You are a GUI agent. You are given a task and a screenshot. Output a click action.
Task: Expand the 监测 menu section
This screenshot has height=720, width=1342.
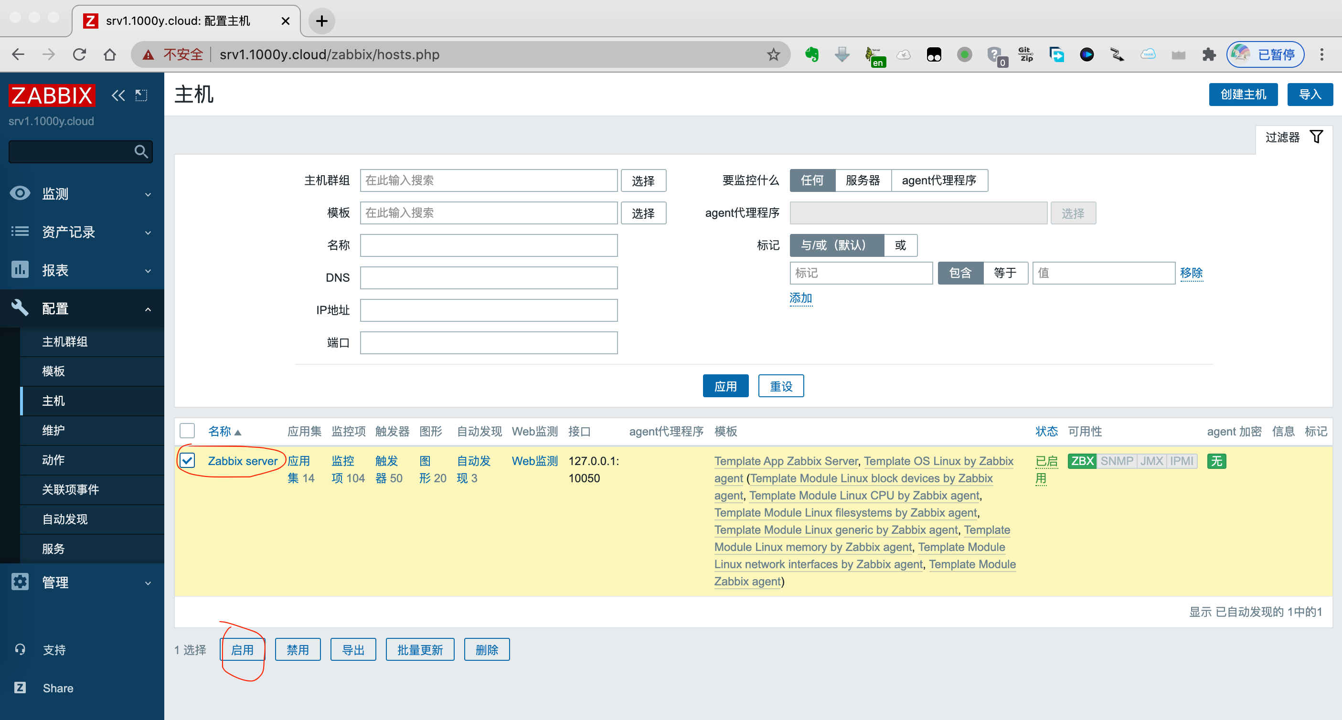click(82, 194)
